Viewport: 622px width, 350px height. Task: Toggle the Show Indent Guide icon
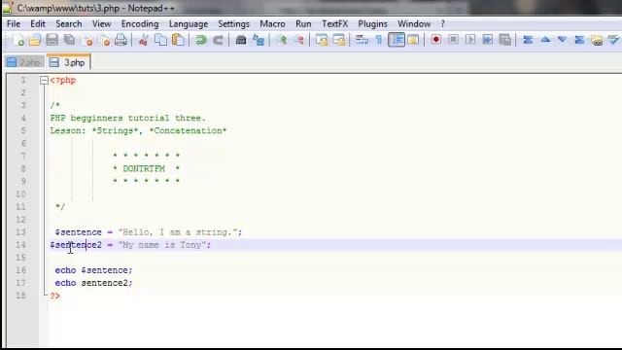[x=397, y=40]
